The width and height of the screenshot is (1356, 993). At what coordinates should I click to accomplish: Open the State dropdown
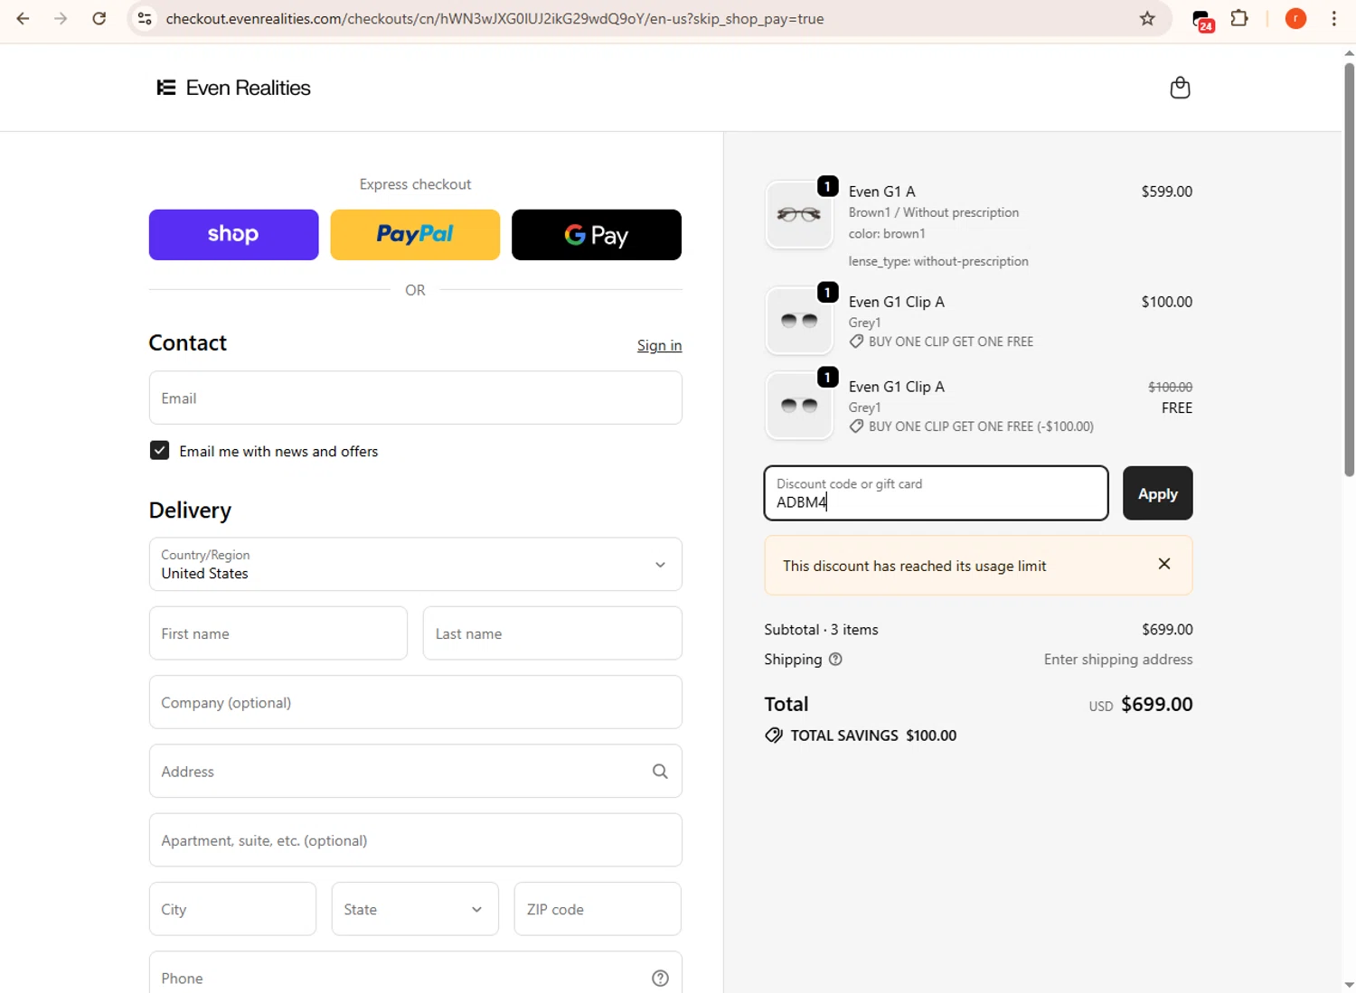point(415,909)
